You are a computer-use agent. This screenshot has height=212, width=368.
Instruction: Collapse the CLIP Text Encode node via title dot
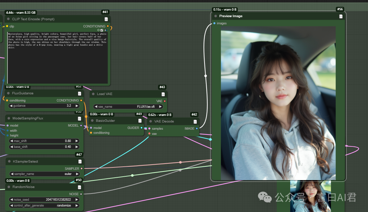point(9,19)
